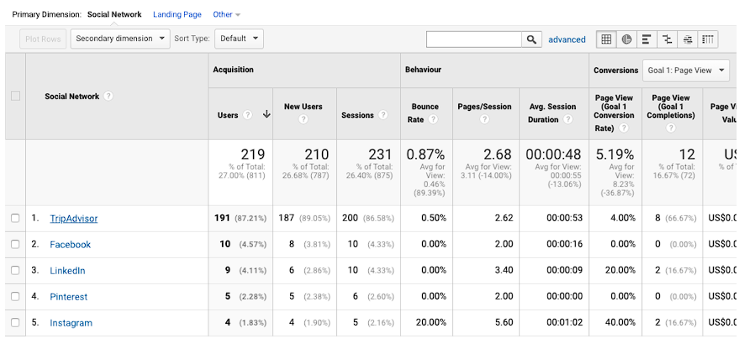
Task: Switch to Pivot view icon
Action: (708, 40)
